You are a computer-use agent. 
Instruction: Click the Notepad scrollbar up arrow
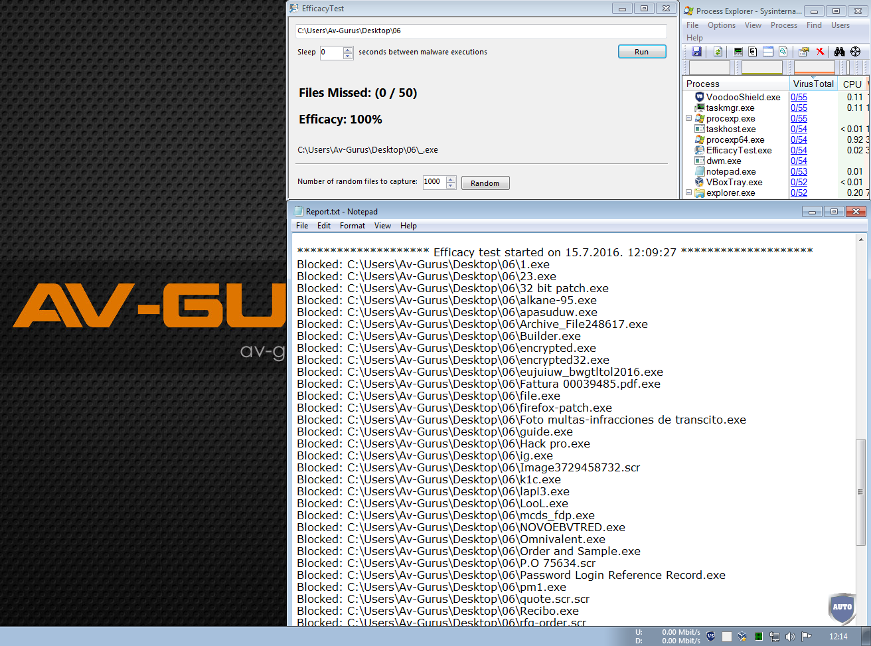(862, 240)
